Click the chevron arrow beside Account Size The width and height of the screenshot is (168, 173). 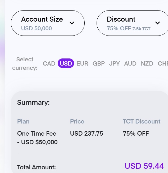(x=72, y=23)
